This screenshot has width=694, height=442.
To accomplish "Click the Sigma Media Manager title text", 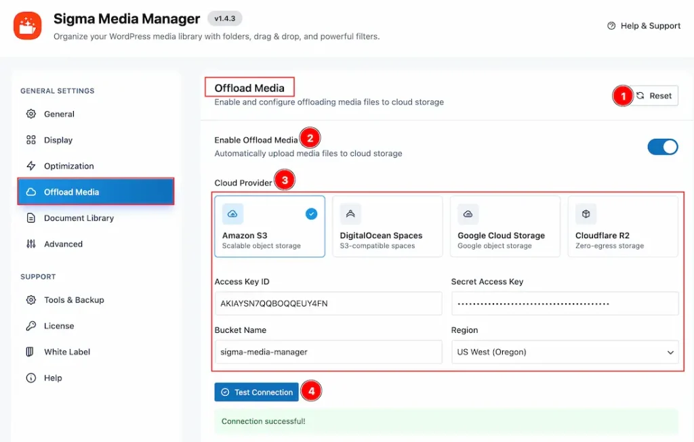I will (x=127, y=18).
